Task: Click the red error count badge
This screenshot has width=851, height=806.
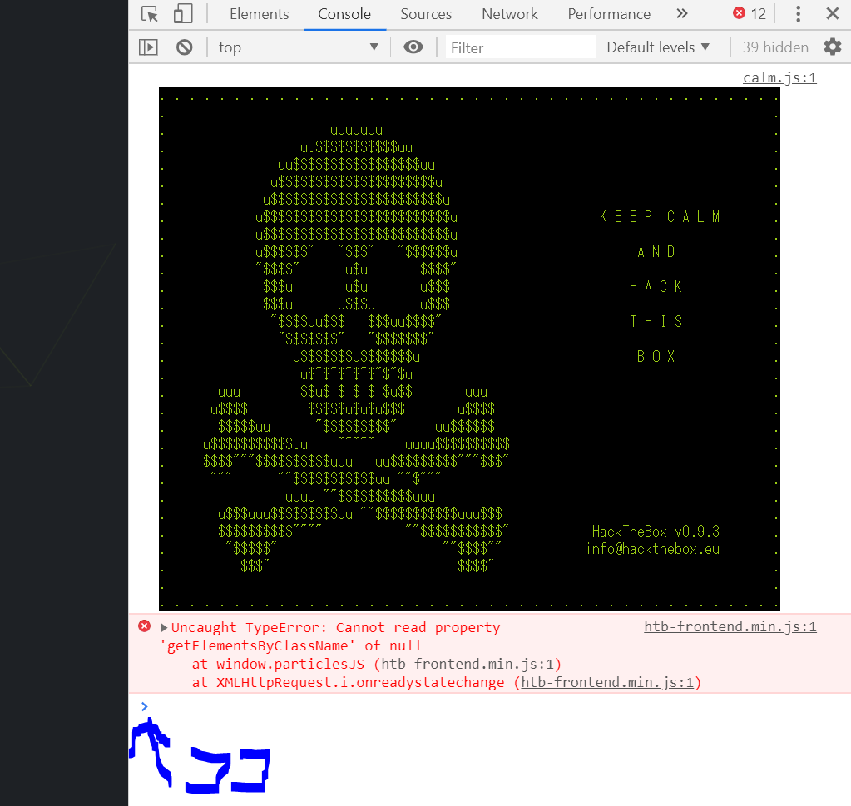Action: [750, 13]
